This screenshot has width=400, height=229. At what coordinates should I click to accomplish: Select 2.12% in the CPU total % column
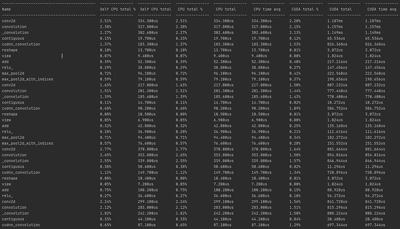(x=181, y=208)
